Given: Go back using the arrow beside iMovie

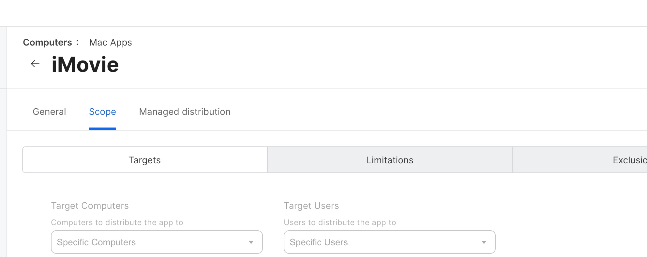Looking at the screenshot, I should [35, 64].
